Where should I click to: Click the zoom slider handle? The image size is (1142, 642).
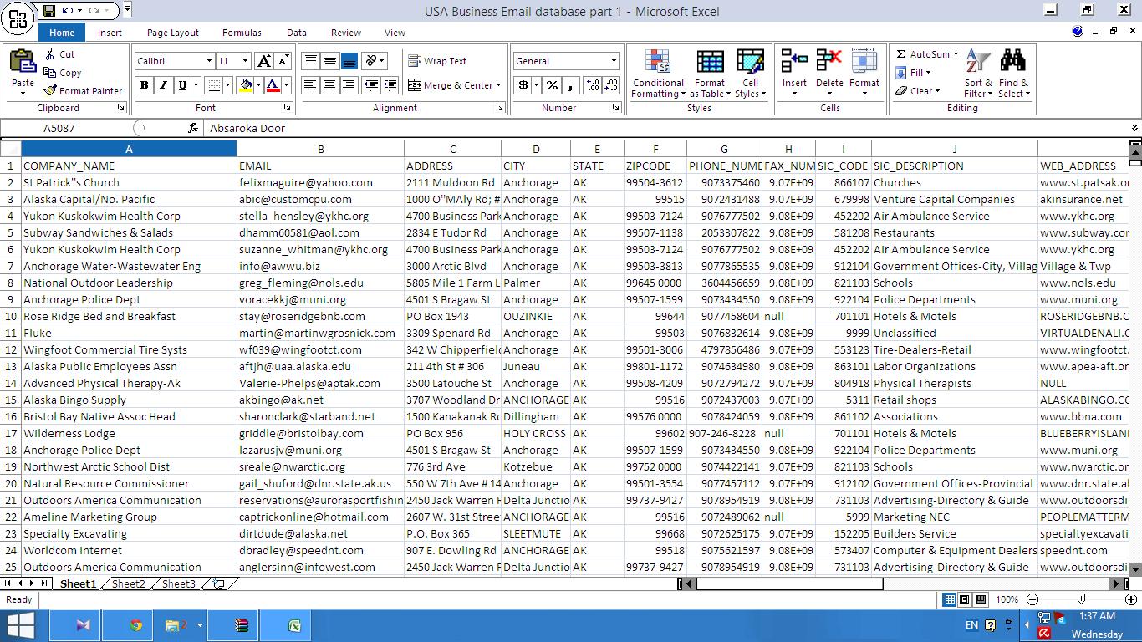coord(1081,599)
